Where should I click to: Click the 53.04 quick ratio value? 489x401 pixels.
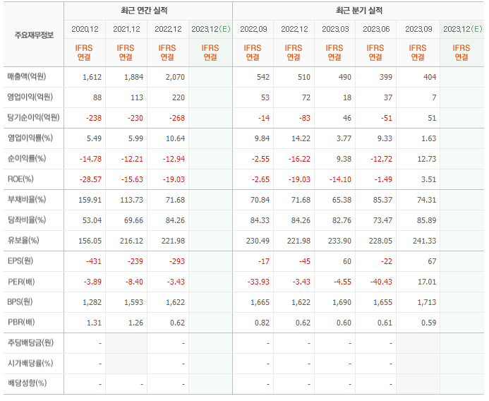pyautogui.click(x=92, y=220)
